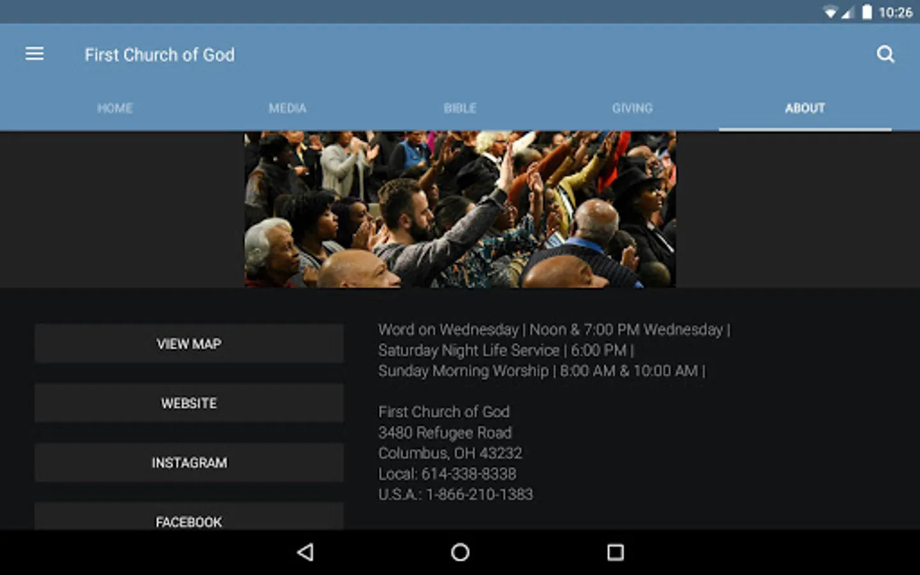Screen dimensions: 920x575
Task: Tap the local phone number 614-338-8338
Action: tap(469, 474)
